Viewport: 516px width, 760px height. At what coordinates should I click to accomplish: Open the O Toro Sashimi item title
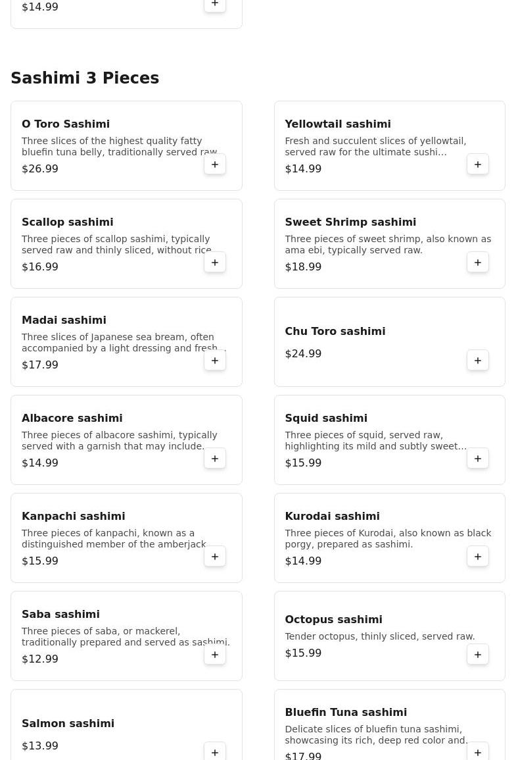pyautogui.click(x=66, y=124)
